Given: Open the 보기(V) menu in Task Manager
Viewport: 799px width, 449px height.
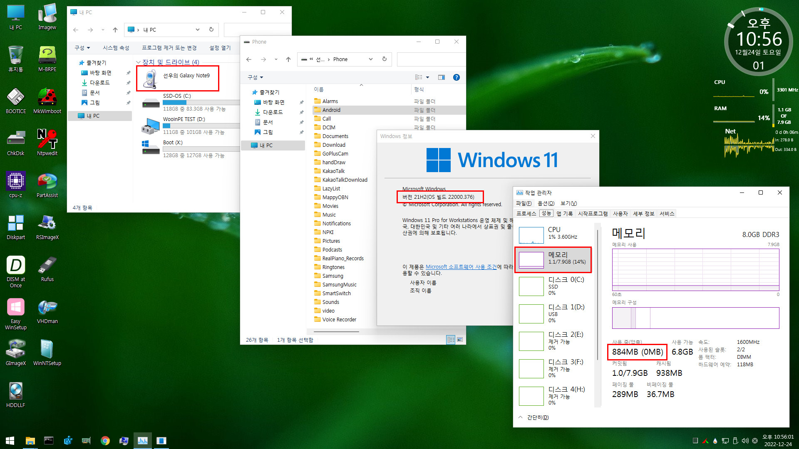Looking at the screenshot, I should 568,203.
